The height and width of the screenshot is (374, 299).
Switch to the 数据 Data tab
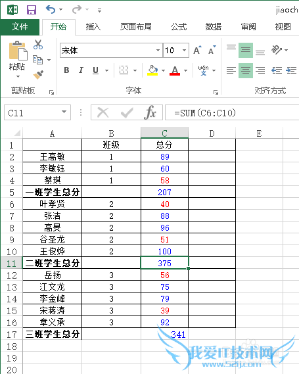(x=214, y=27)
